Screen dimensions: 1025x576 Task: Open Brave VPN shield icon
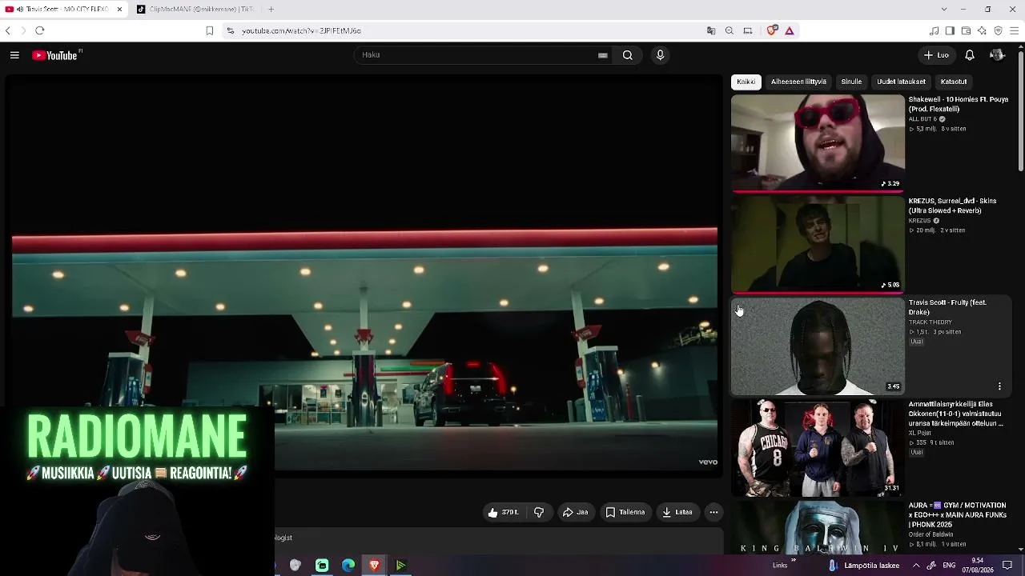pyautogui.click(x=998, y=30)
